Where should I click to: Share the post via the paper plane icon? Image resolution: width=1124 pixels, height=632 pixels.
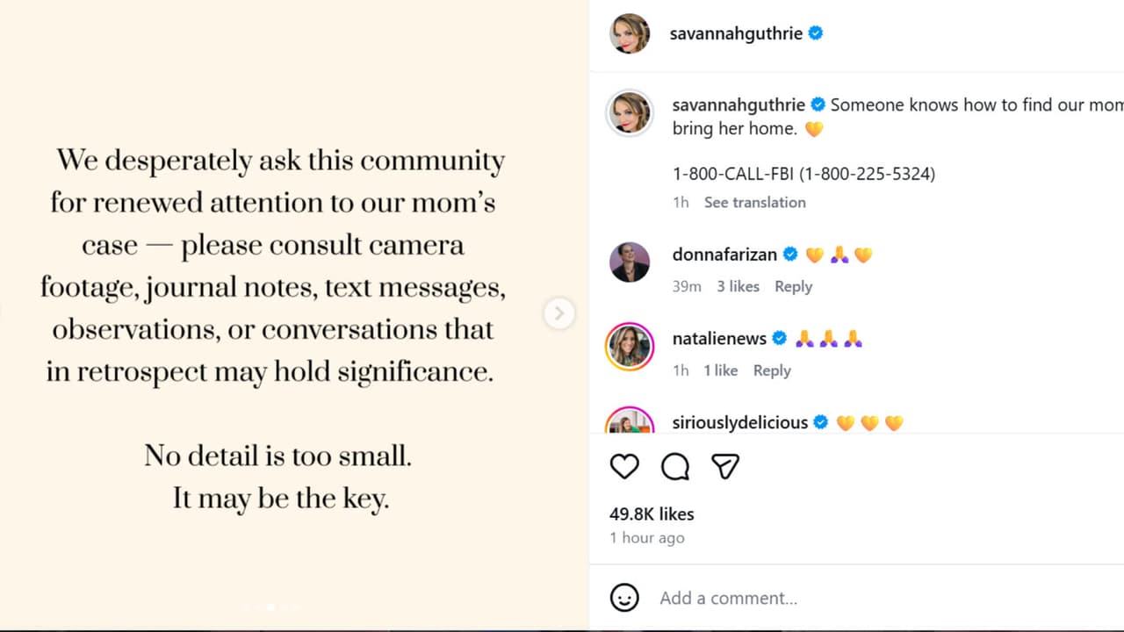click(725, 466)
